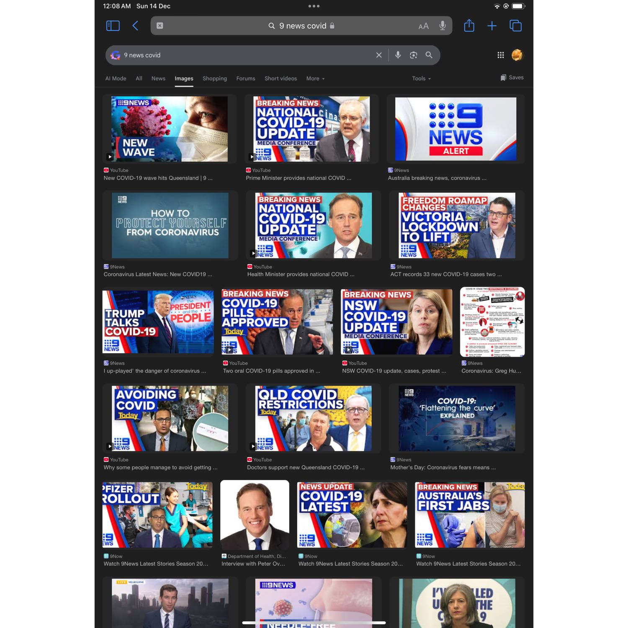Tap the Wi-Fi status icon

tap(497, 6)
